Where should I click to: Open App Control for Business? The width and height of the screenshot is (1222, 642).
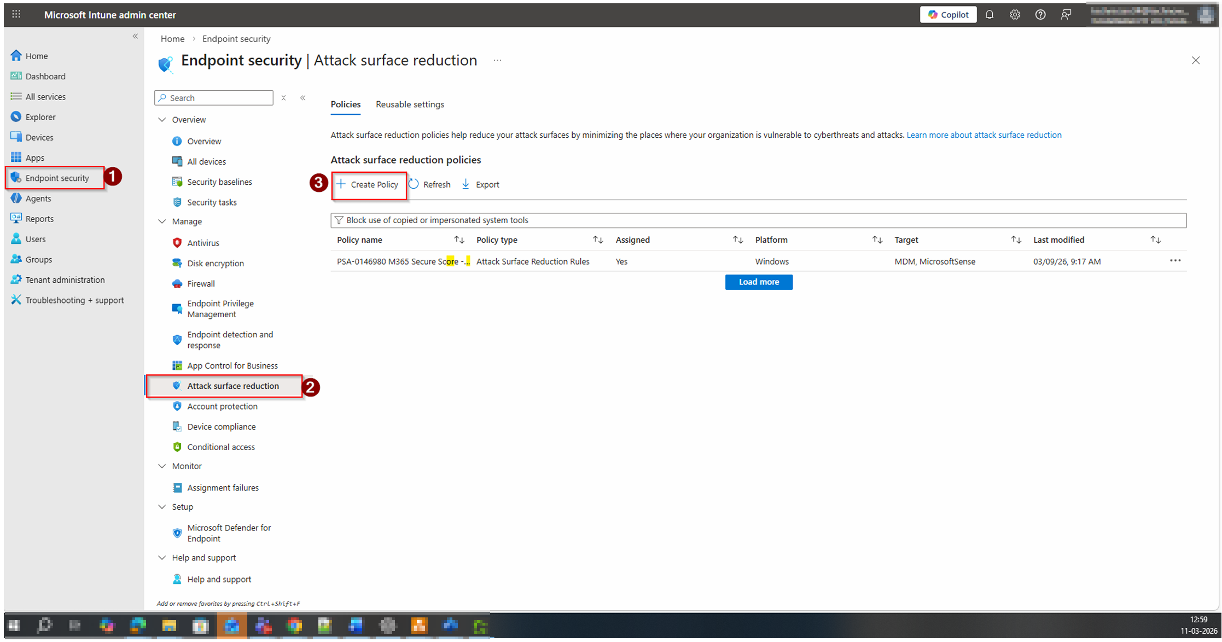coord(225,365)
